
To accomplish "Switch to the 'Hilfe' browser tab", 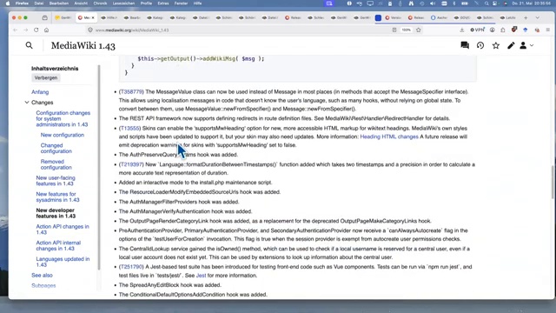I will [x=109, y=17].
